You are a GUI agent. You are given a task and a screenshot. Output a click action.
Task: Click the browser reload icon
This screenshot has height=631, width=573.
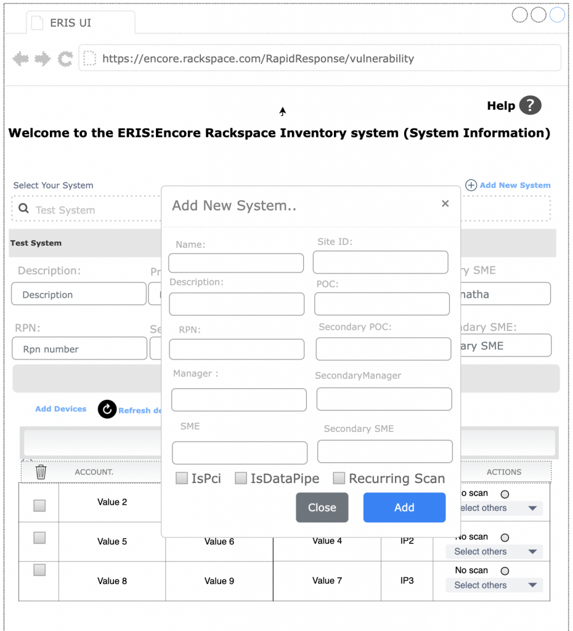65,59
